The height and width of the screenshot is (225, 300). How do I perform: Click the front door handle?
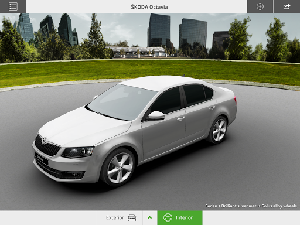point(181,118)
